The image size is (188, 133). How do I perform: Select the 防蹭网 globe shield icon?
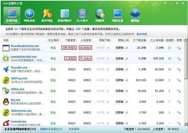100,16
